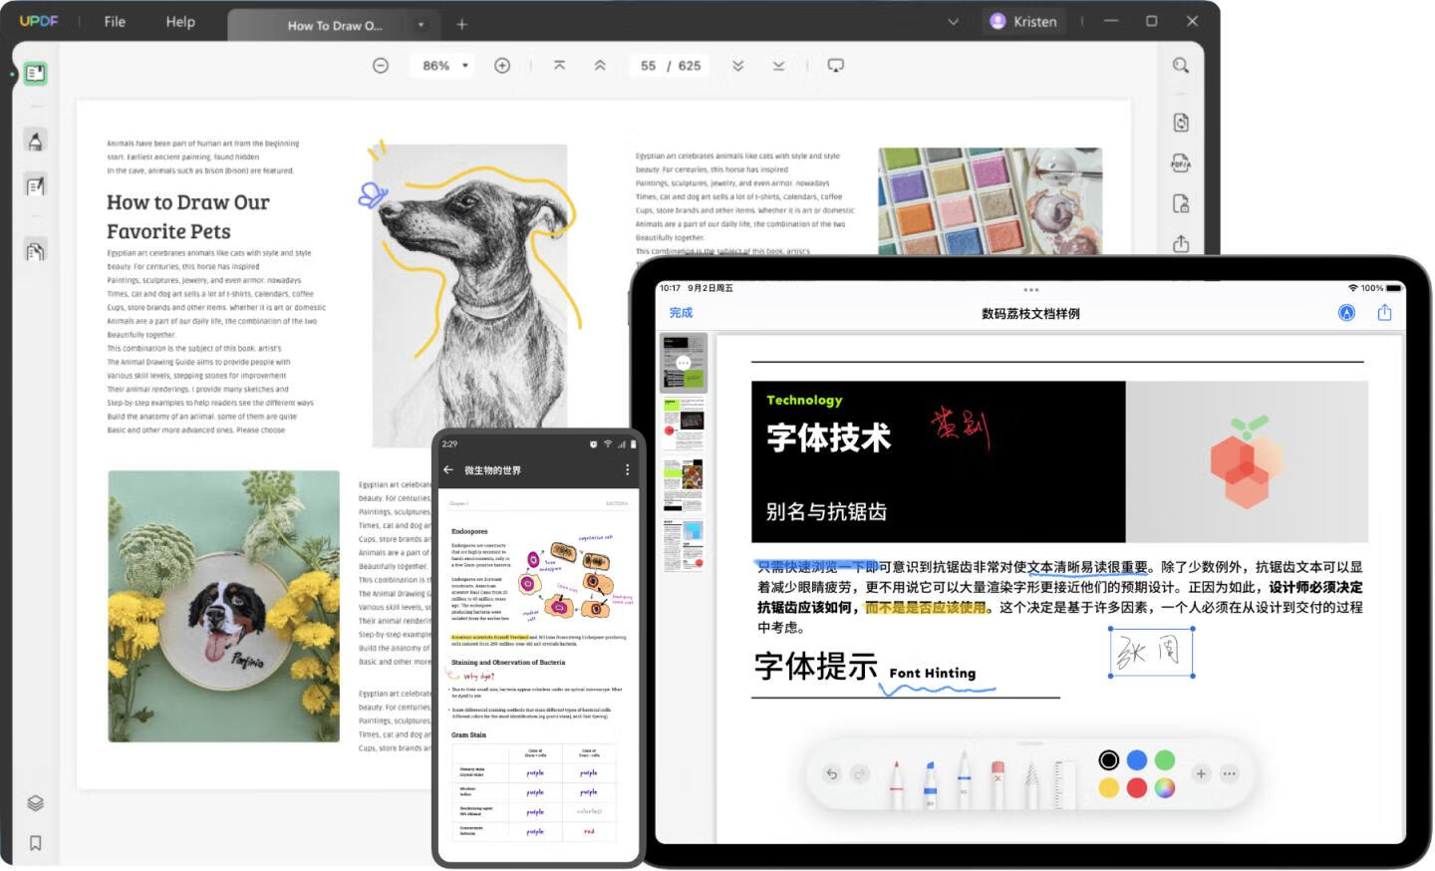Jump to the last page
This screenshot has width=1435, height=871.
click(778, 66)
